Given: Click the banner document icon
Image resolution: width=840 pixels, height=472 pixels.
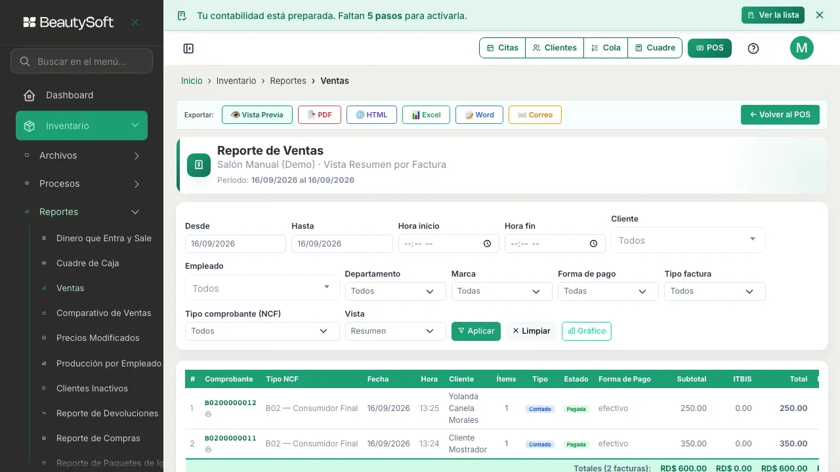Looking at the screenshot, I should (x=182, y=16).
